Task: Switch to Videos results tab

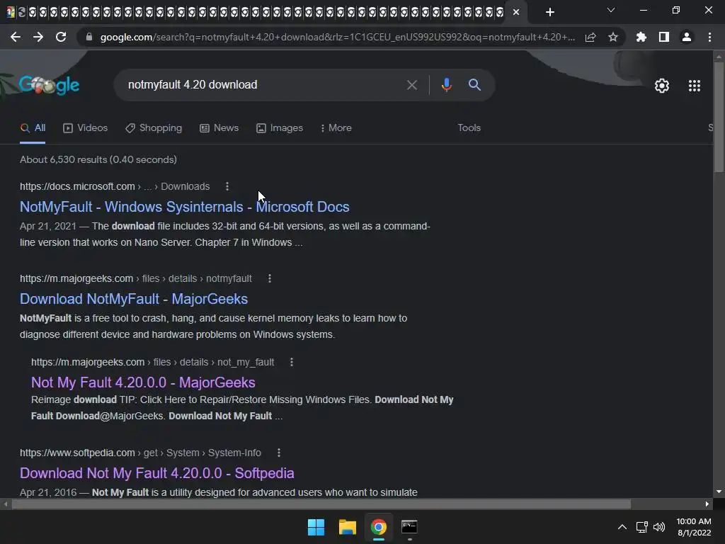Action: (x=86, y=128)
